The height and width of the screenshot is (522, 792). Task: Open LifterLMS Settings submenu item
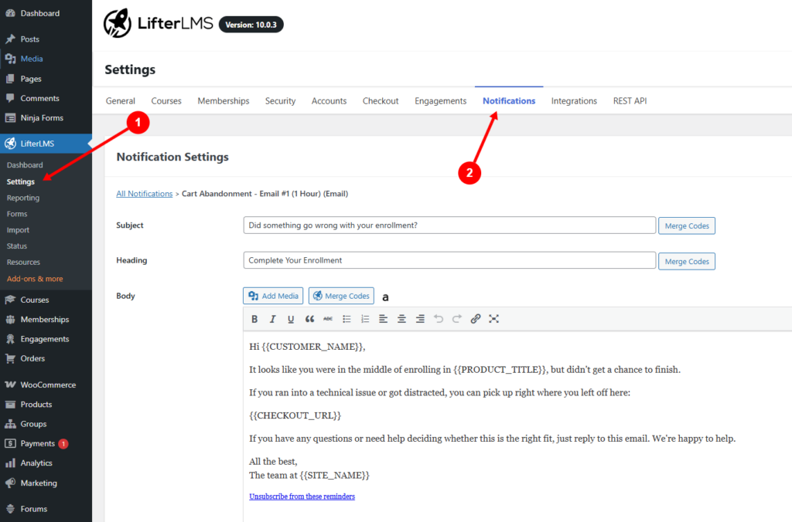click(21, 181)
